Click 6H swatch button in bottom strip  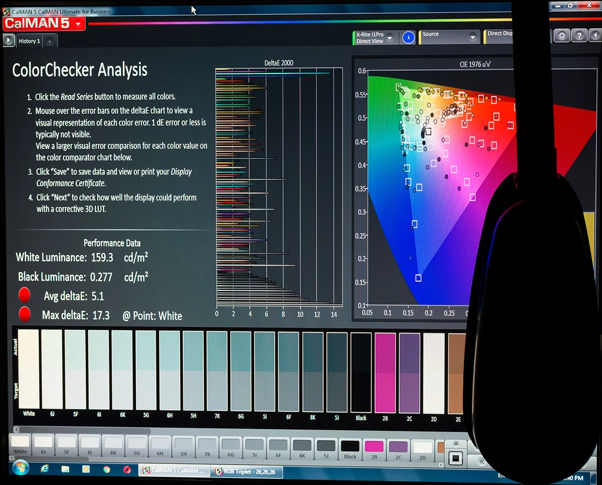(x=160, y=447)
